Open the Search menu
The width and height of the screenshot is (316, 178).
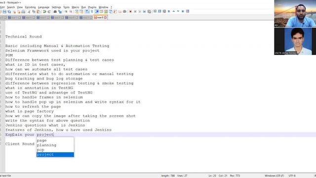point(11,7)
